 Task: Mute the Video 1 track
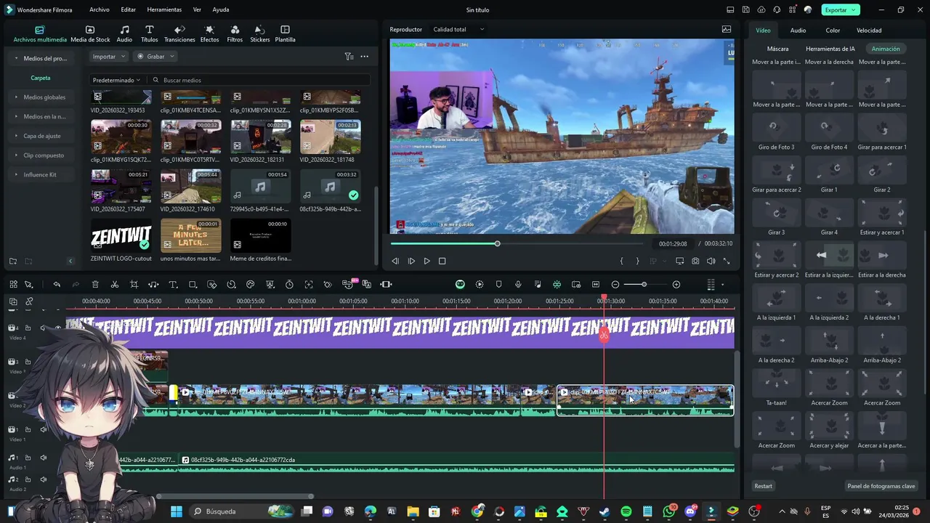coord(44,429)
